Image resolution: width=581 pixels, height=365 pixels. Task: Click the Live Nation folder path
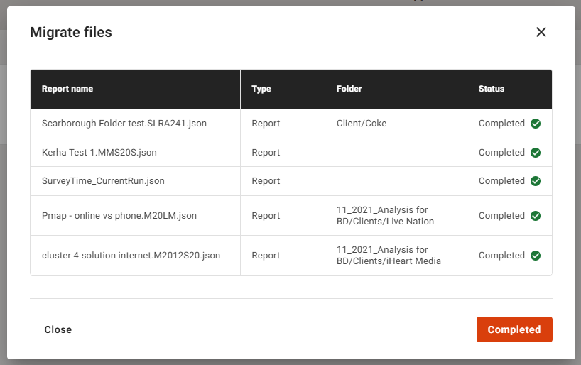[385, 216]
